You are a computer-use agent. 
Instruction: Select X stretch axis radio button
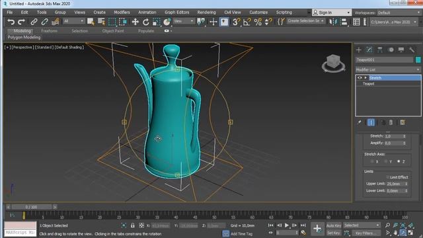(372, 161)
